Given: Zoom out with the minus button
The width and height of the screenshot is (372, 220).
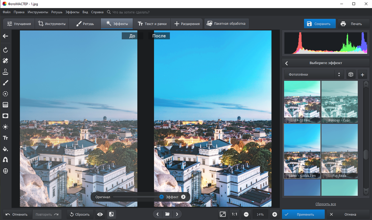Looking at the screenshot, I should 246,214.
